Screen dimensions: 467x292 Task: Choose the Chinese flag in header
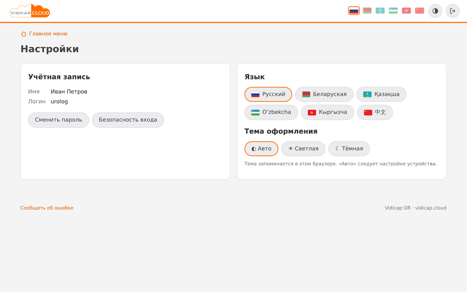point(419,11)
